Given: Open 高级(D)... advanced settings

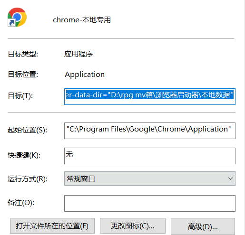Looking at the screenshot, I should (203, 226).
